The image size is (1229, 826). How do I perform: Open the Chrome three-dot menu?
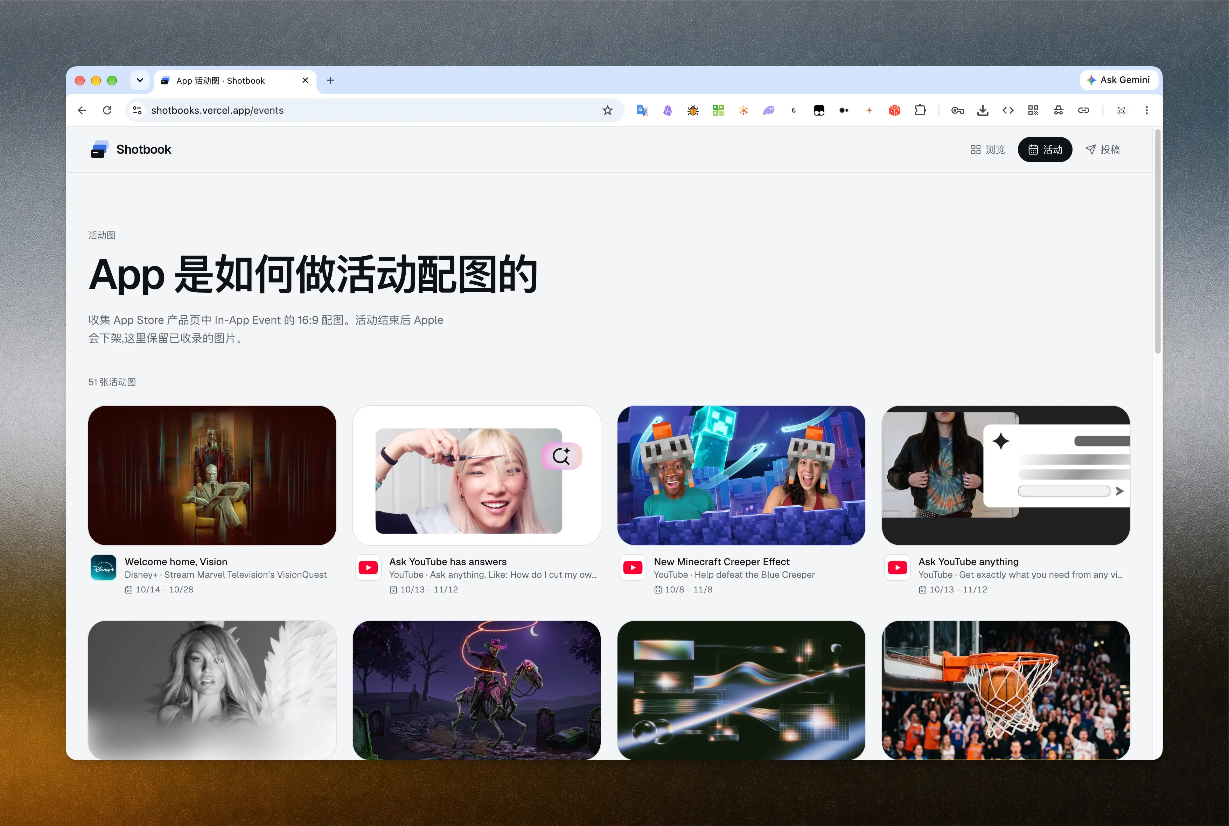(1146, 110)
